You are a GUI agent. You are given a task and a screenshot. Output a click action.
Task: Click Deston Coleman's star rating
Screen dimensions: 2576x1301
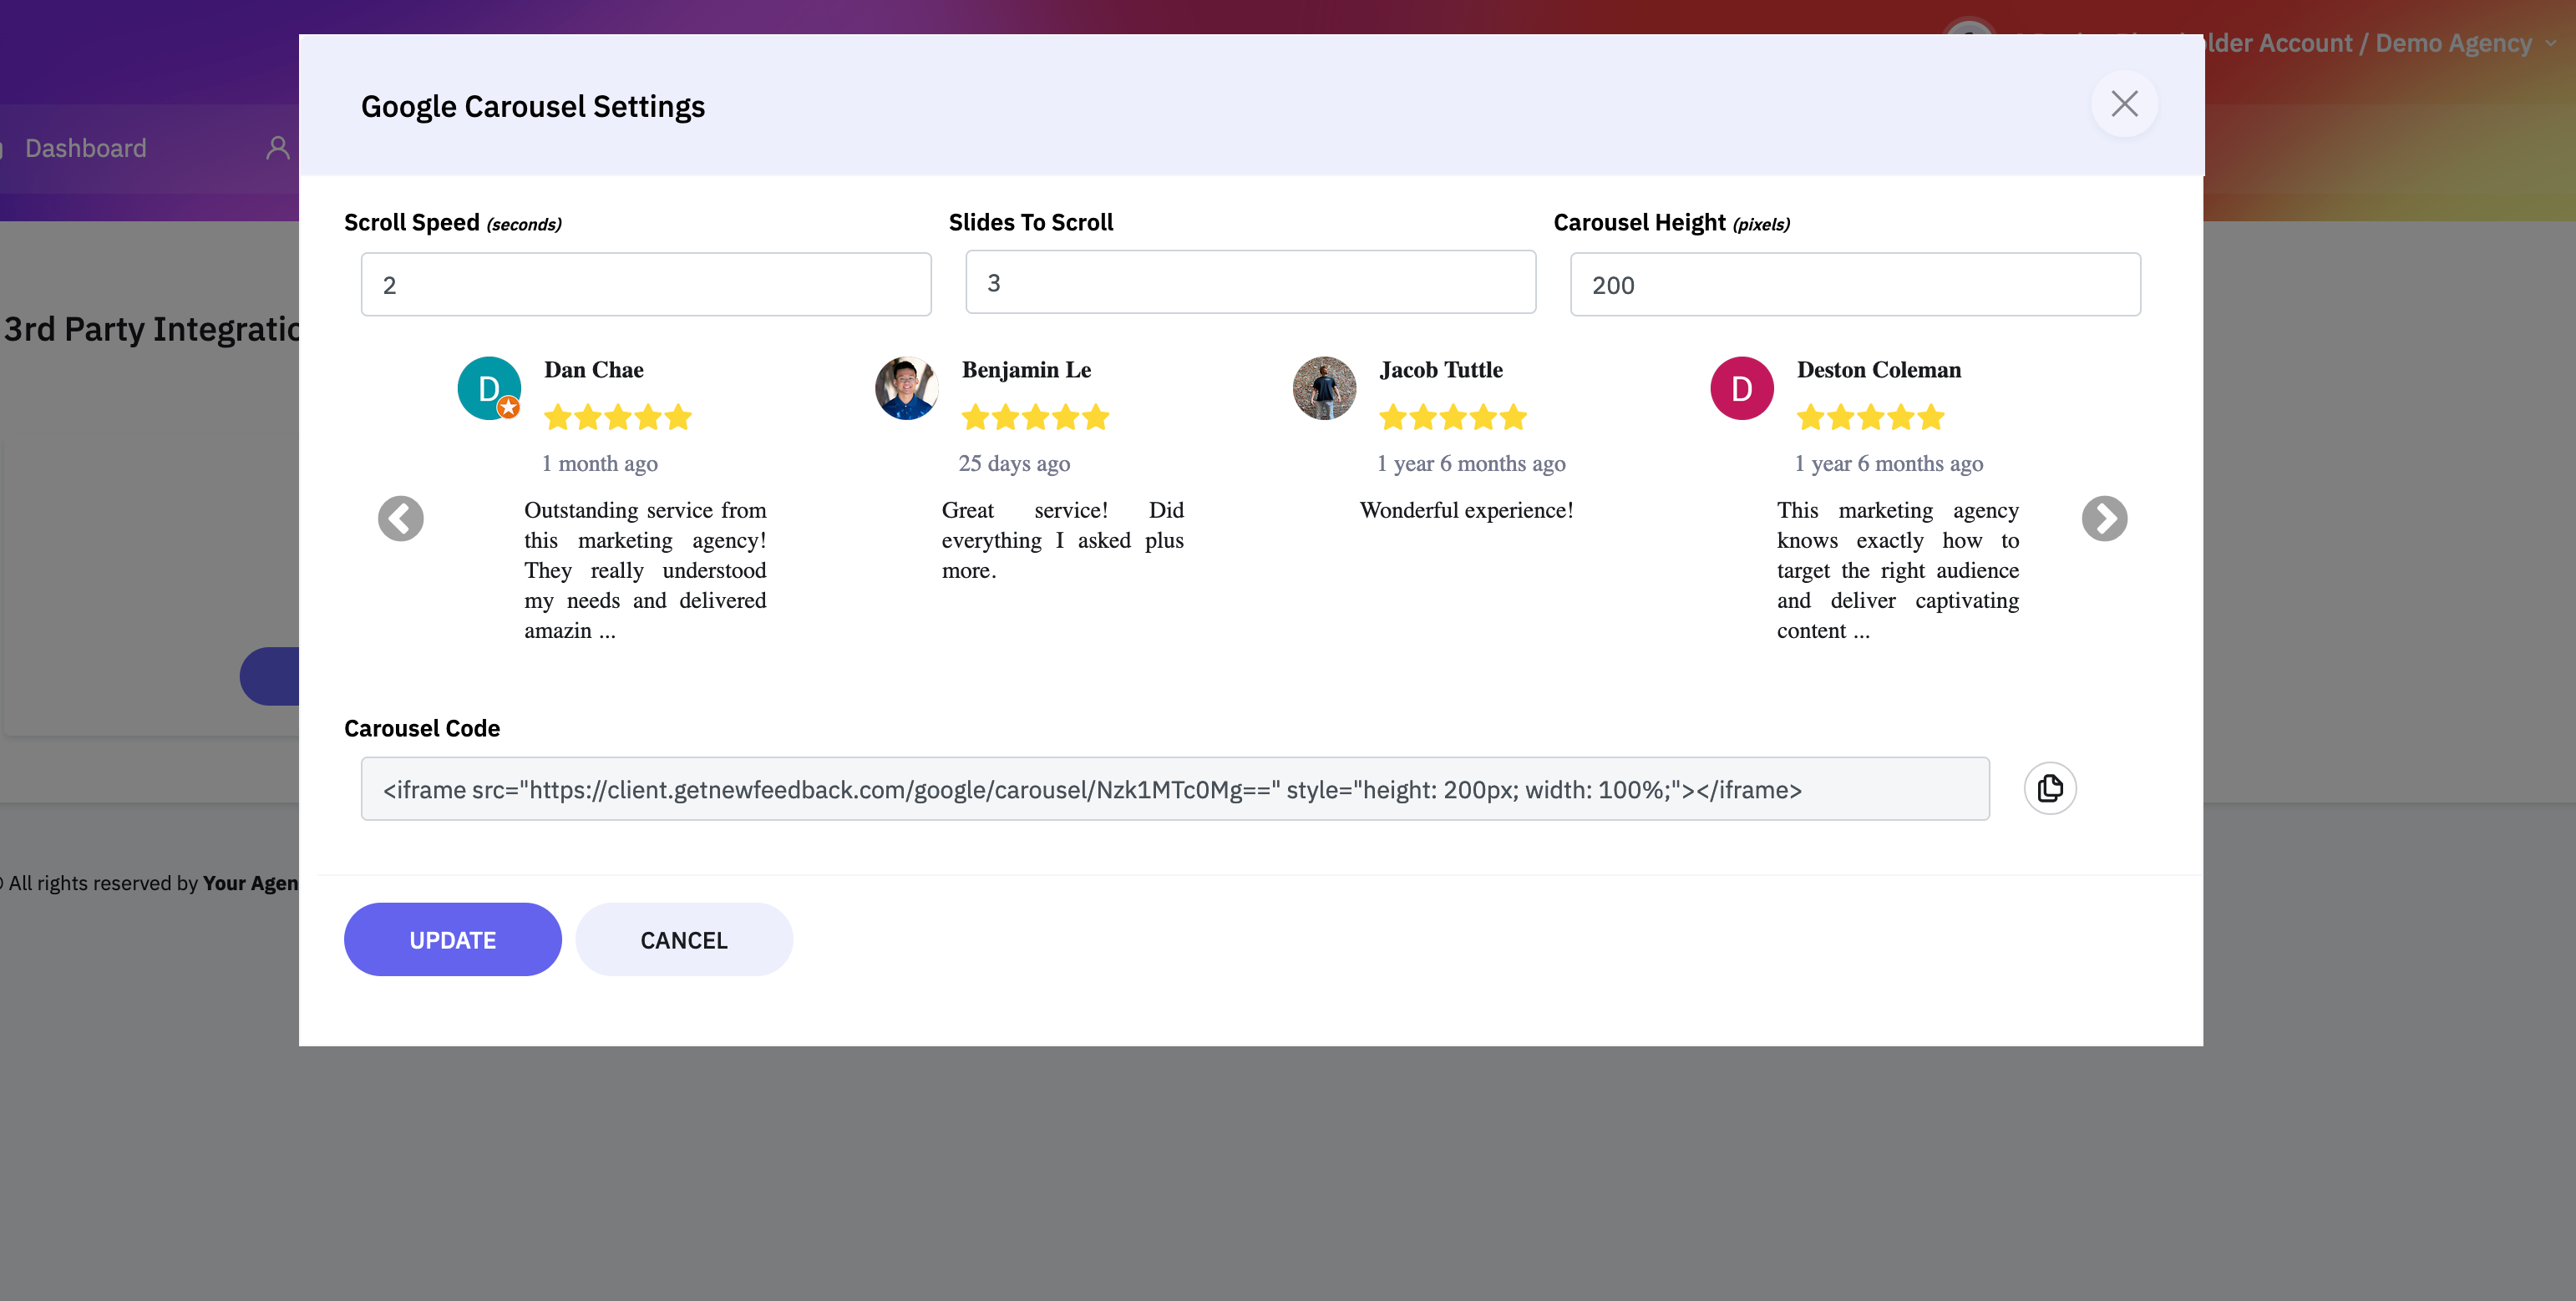tap(1870, 417)
